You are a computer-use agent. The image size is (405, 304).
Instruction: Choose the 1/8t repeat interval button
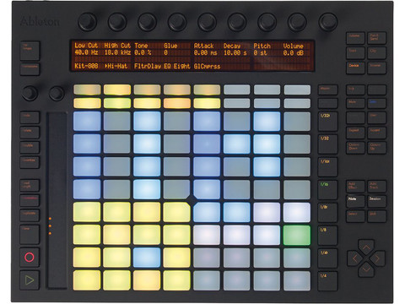click(x=328, y=213)
